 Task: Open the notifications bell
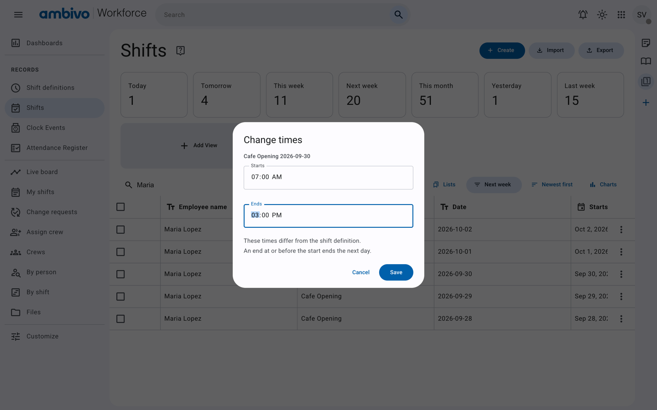tap(583, 15)
